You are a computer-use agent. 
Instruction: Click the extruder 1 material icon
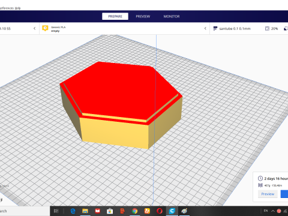pyautogui.click(x=45, y=28)
